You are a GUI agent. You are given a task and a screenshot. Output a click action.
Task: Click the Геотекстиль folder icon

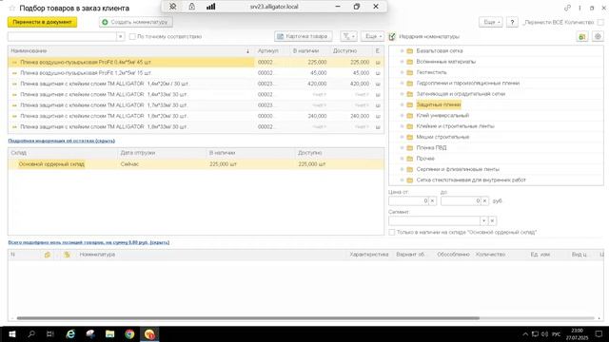tap(410, 72)
